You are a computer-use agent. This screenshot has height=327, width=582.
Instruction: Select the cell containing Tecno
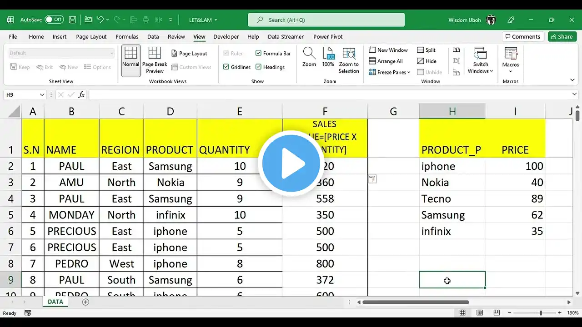452,199
